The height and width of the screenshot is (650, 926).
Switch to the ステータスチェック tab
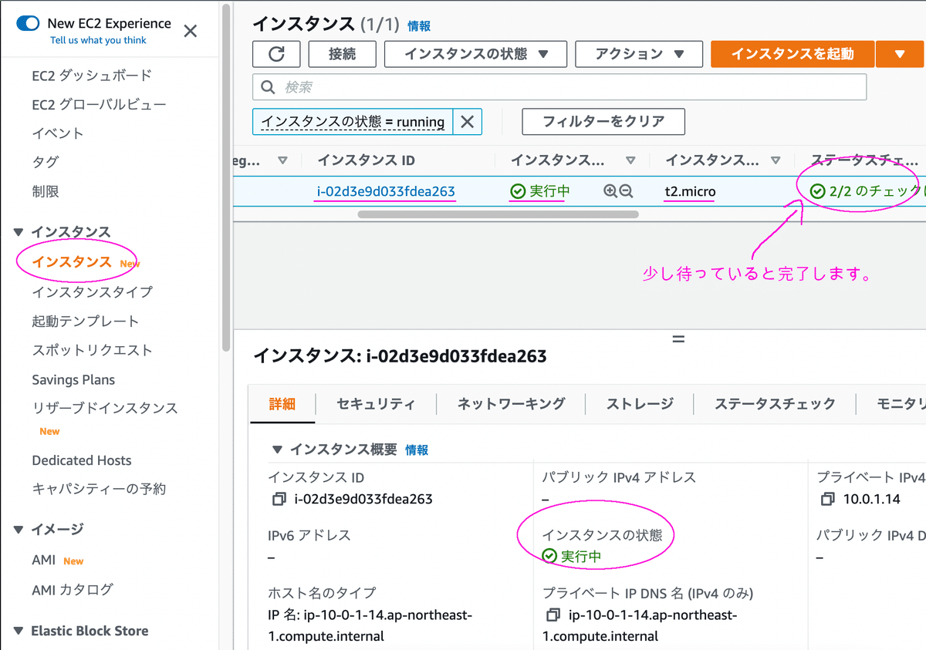pos(775,403)
